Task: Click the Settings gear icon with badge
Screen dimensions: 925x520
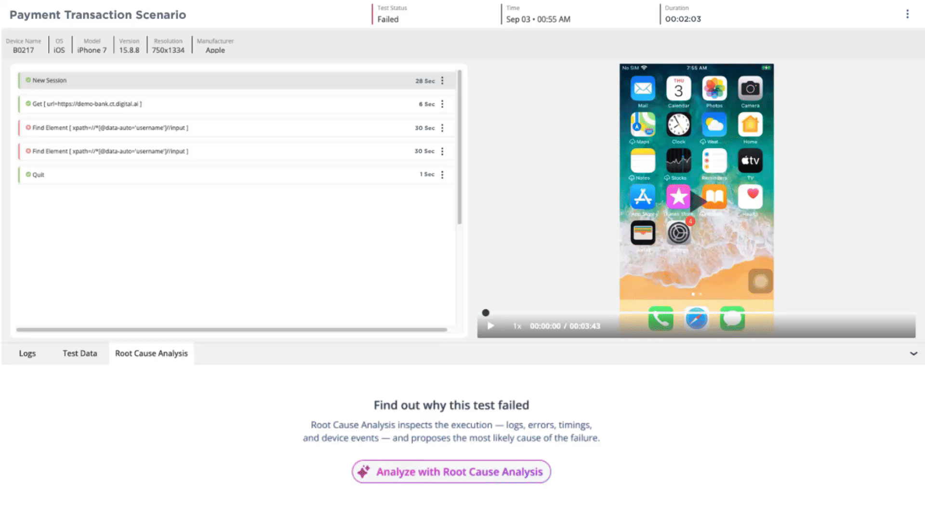Action: 678,233
